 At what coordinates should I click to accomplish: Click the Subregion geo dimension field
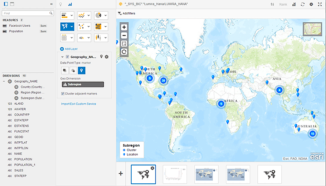[83, 84]
